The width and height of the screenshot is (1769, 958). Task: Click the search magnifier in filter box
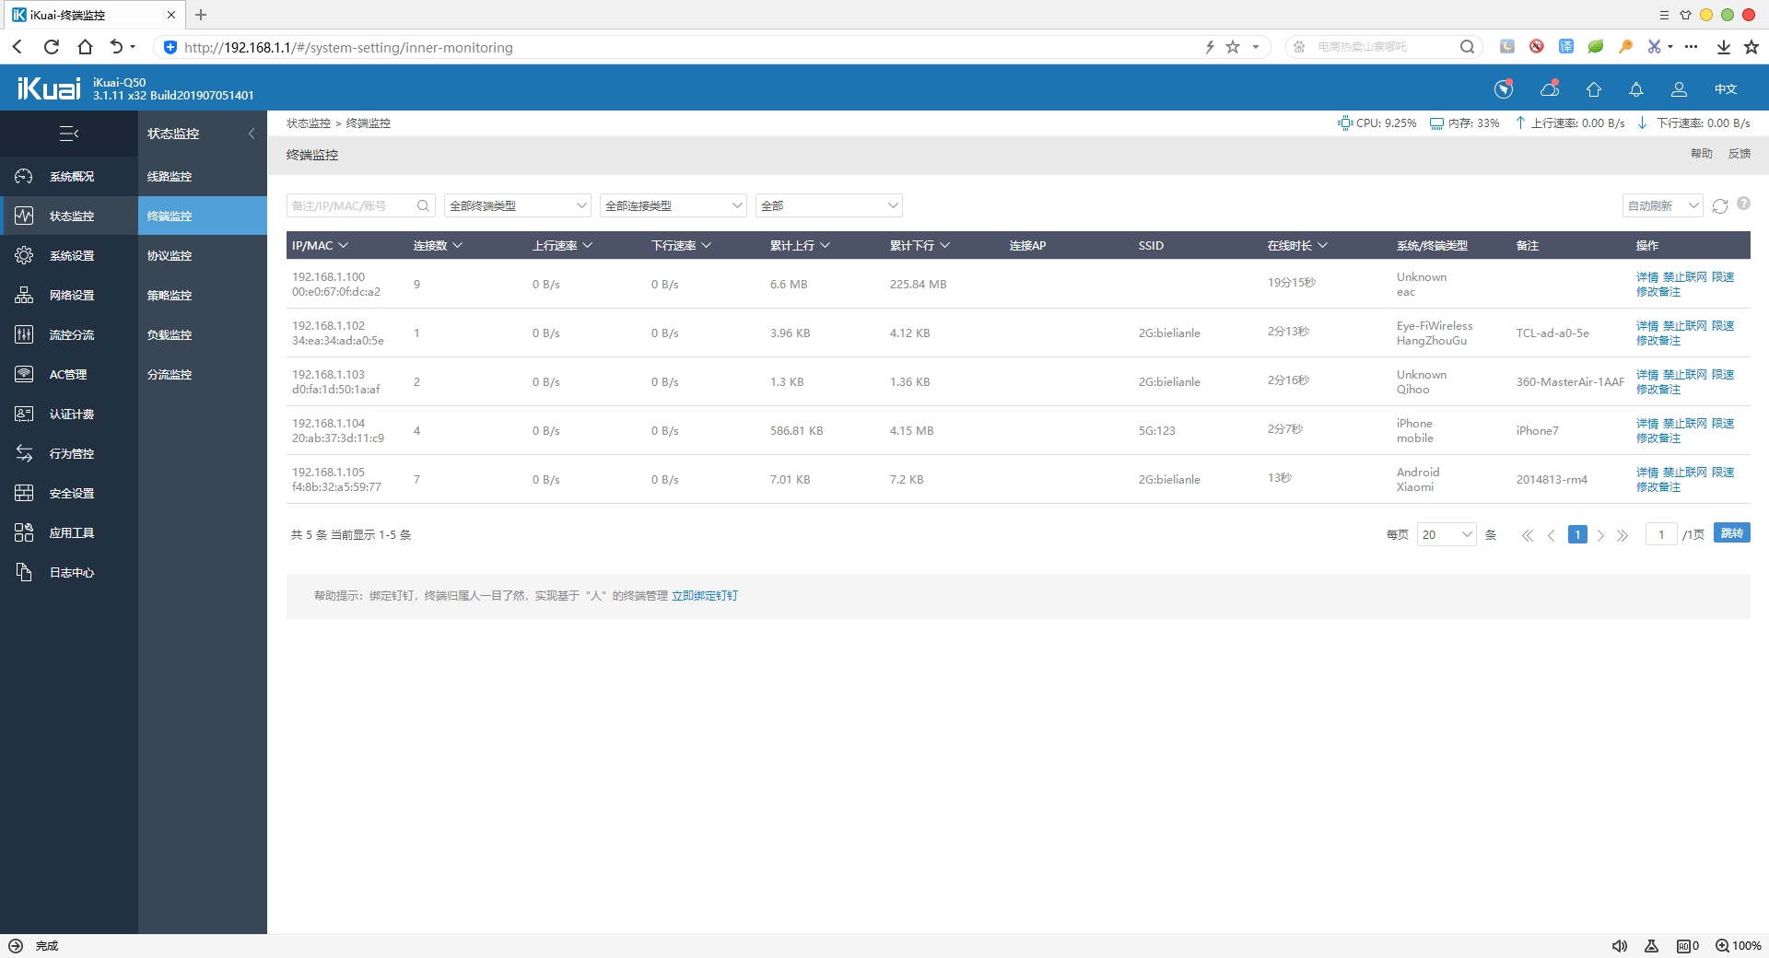pyautogui.click(x=423, y=205)
